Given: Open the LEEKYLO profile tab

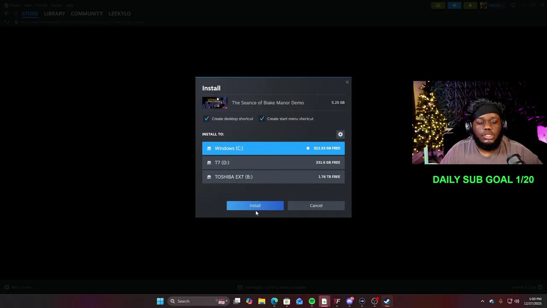Looking at the screenshot, I should click(x=120, y=14).
